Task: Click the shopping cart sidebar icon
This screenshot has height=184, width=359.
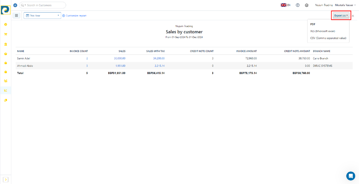Action: tap(6, 34)
